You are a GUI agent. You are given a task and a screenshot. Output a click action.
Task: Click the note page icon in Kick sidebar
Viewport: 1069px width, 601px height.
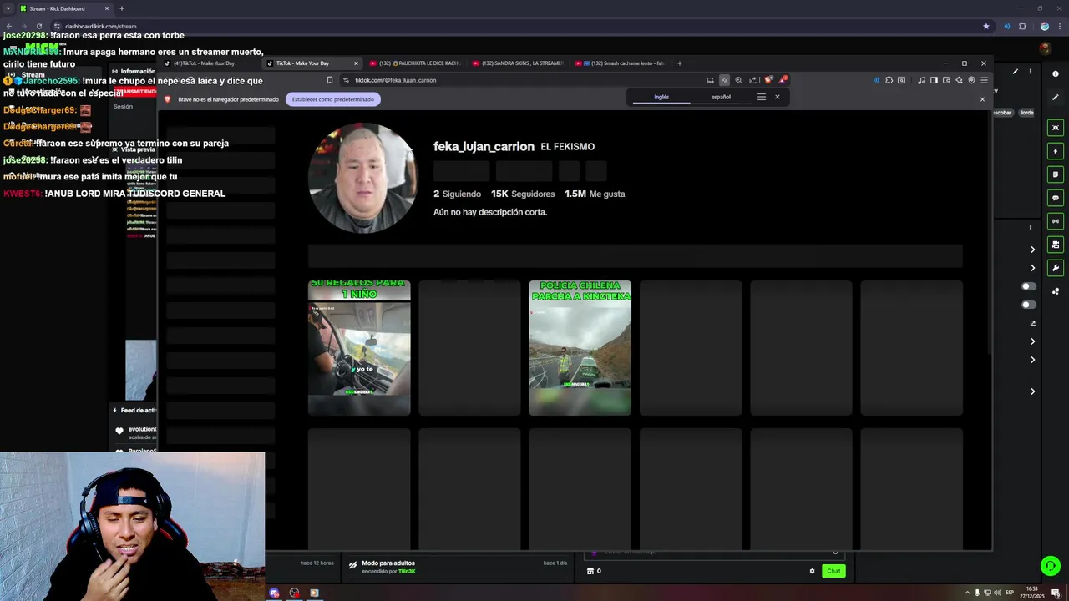click(1056, 174)
